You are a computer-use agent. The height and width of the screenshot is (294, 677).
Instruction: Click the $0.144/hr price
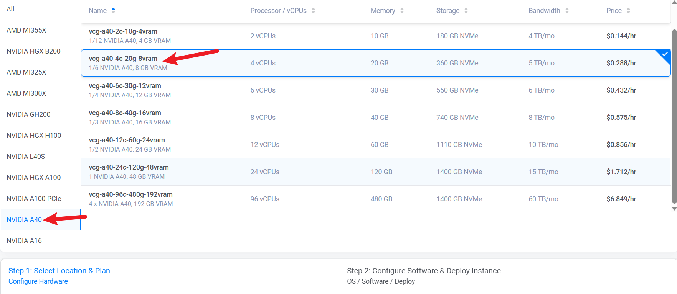coord(621,36)
